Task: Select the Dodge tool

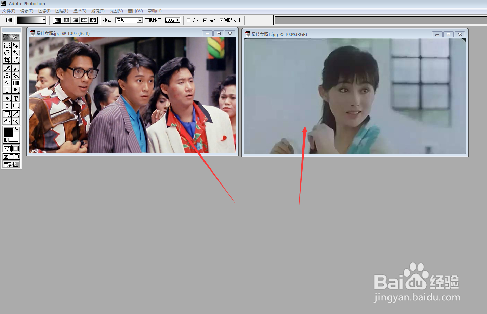Action: click(16, 90)
